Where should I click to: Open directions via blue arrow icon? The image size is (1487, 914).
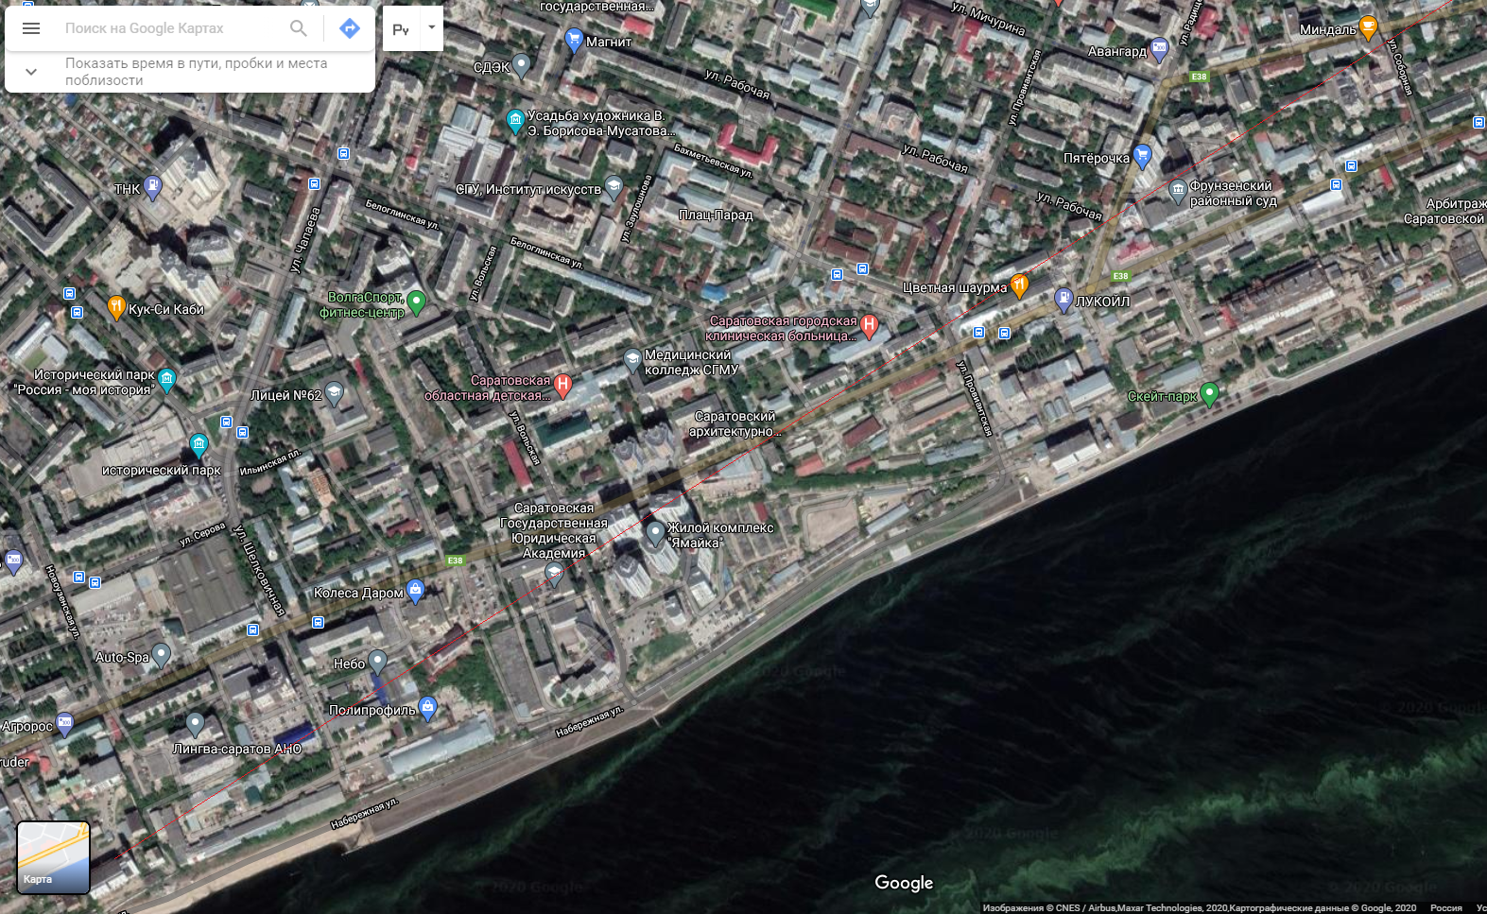click(350, 28)
